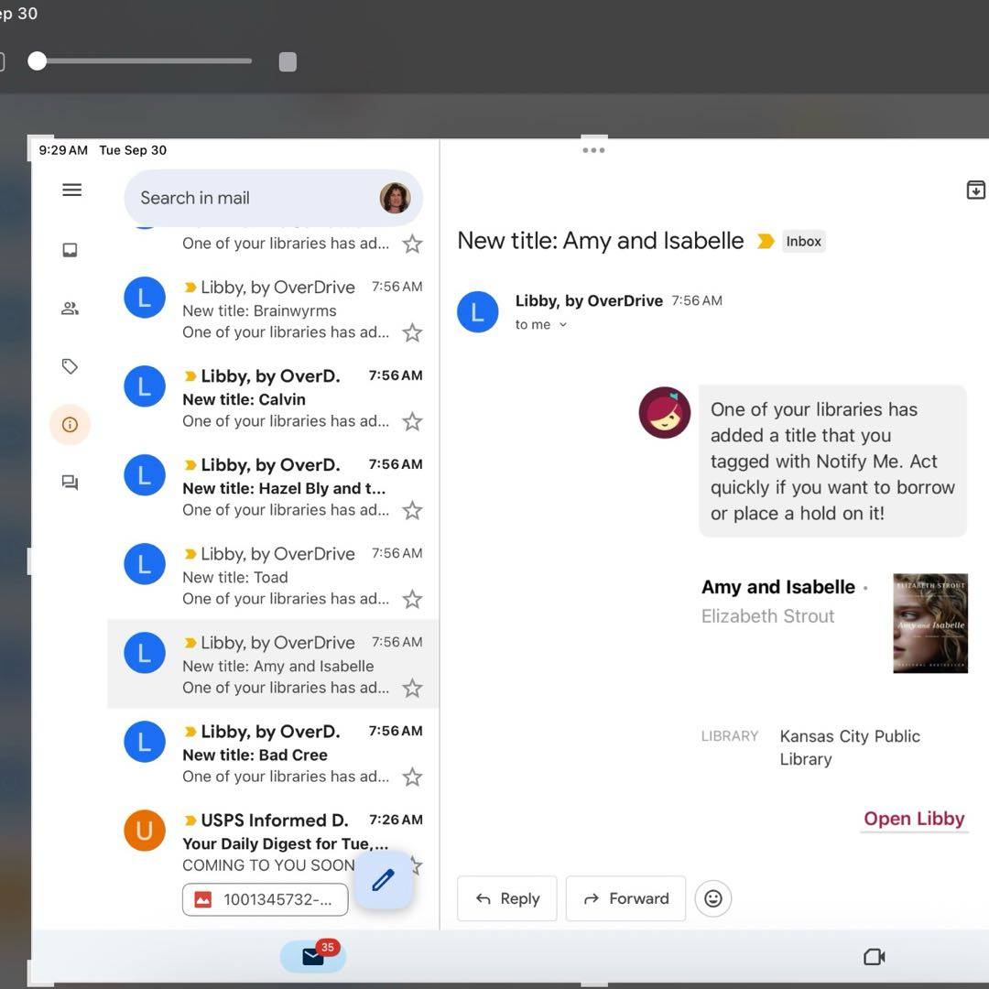Expand recipient details next to 'to me'

pyautogui.click(x=563, y=325)
